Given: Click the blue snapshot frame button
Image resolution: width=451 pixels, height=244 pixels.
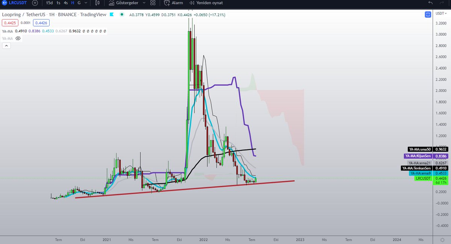Looking at the screenshot, I should click(x=428, y=15).
